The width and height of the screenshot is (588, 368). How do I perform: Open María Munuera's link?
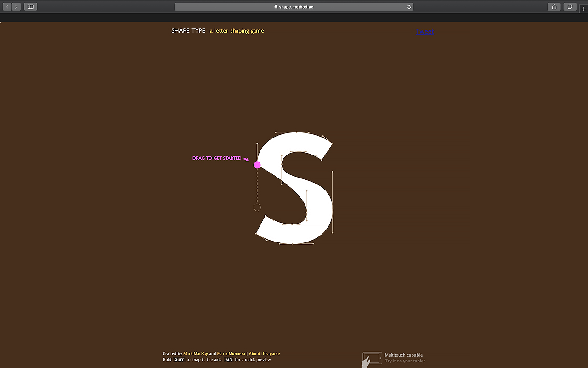(231, 354)
